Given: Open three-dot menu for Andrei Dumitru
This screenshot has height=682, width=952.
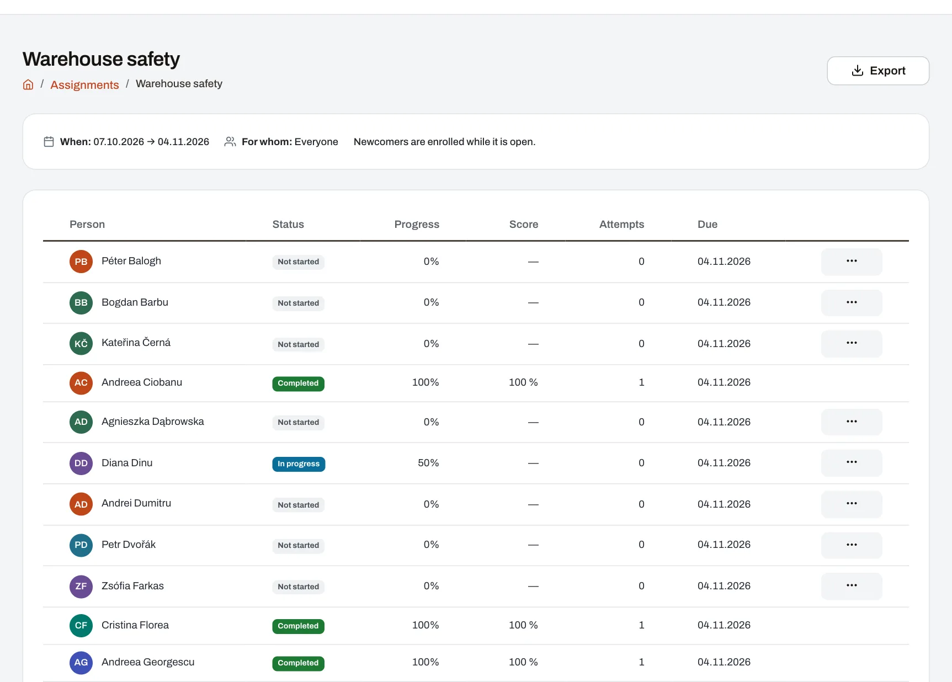Looking at the screenshot, I should pyautogui.click(x=851, y=504).
